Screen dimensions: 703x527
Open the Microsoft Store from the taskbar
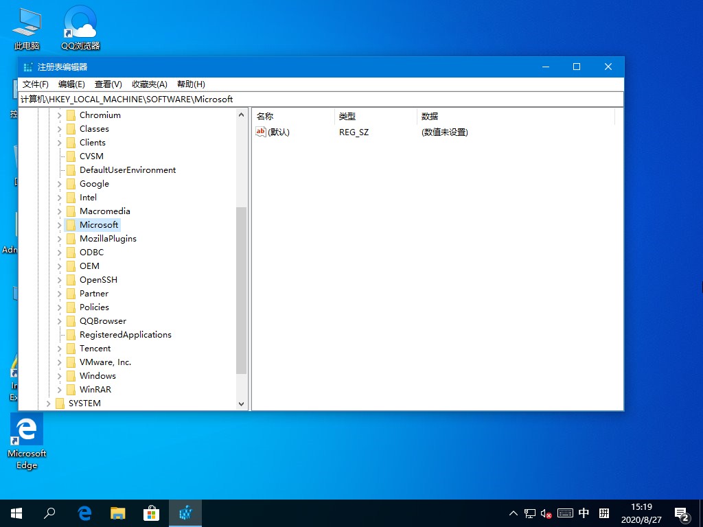[x=151, y=513]
